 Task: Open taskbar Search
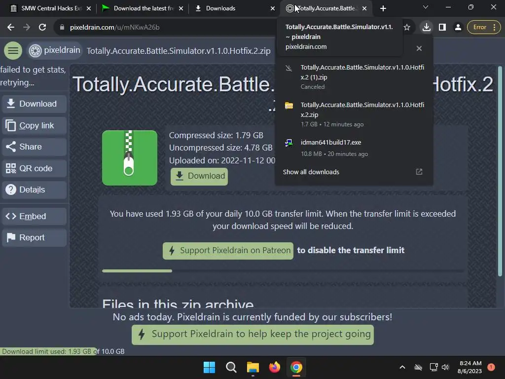tap(231, 367)
